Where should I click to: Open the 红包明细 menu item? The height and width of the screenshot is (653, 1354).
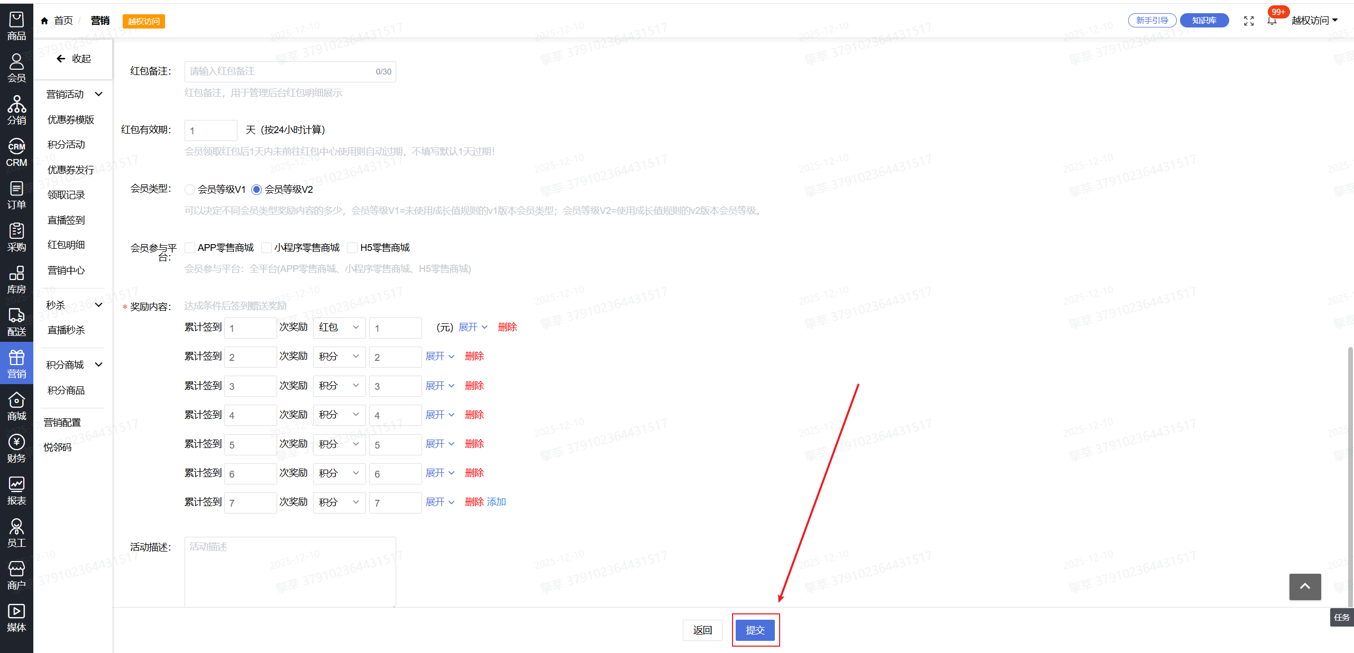66,245
